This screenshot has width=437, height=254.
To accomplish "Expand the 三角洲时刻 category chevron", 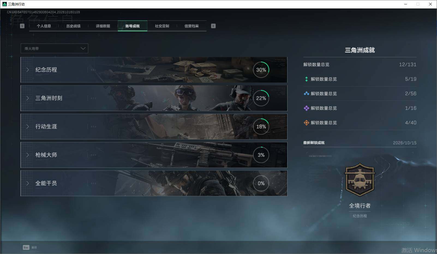I will (28, 98).
